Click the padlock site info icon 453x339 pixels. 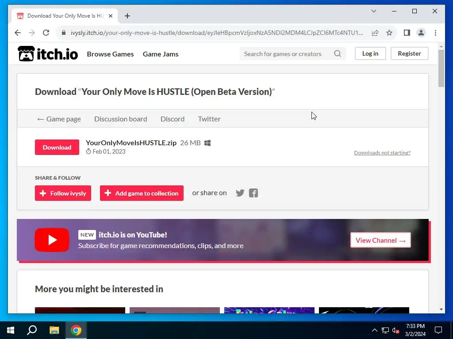[64, 33]
